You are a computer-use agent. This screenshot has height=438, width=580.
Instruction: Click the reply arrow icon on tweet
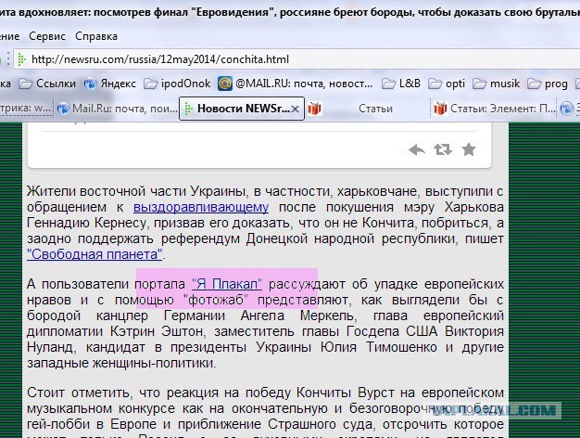click(x=417, y=150)
